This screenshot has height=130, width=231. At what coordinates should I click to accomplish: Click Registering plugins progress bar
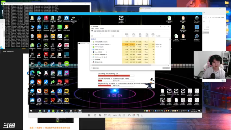(x=116, y=86)
